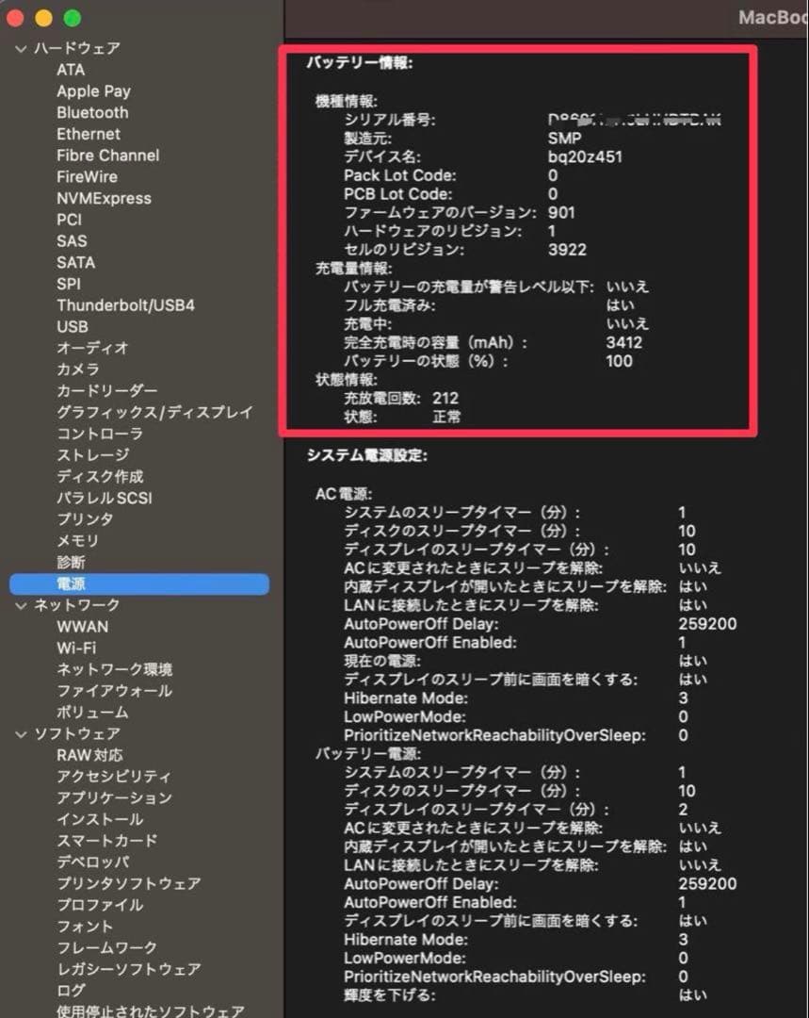Select Bluetooth in the hardware sidebar
The image size is (809, 1018).
[91, 112]
